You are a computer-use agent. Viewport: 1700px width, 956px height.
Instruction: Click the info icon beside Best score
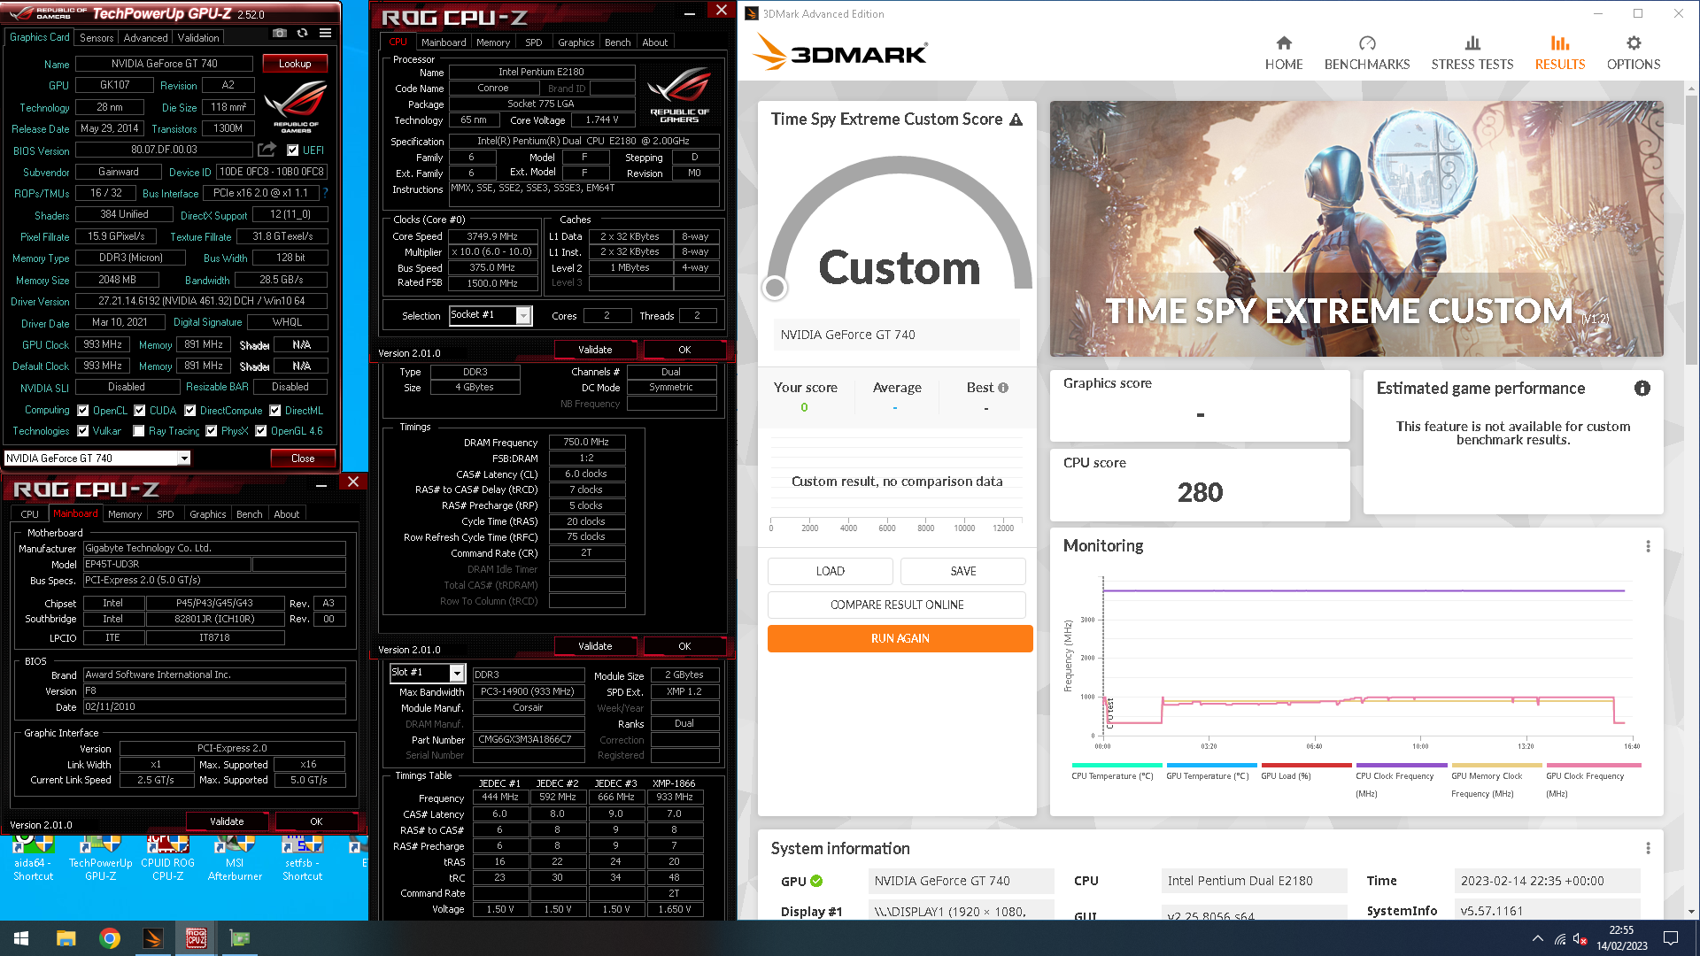[1003, 388]
